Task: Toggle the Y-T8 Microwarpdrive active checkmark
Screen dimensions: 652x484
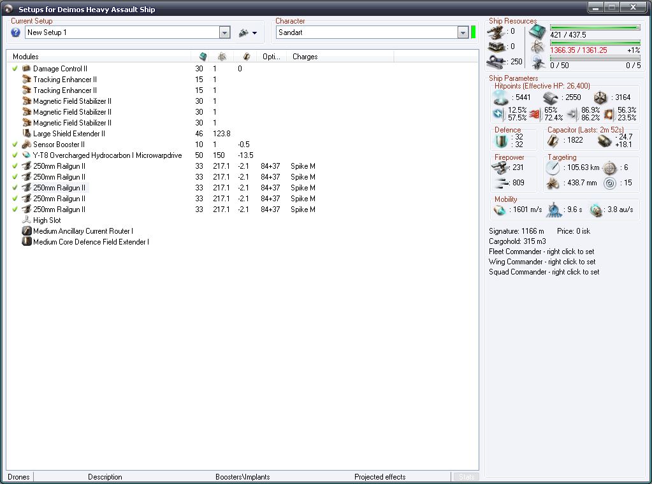Action: tap(15, 155)
